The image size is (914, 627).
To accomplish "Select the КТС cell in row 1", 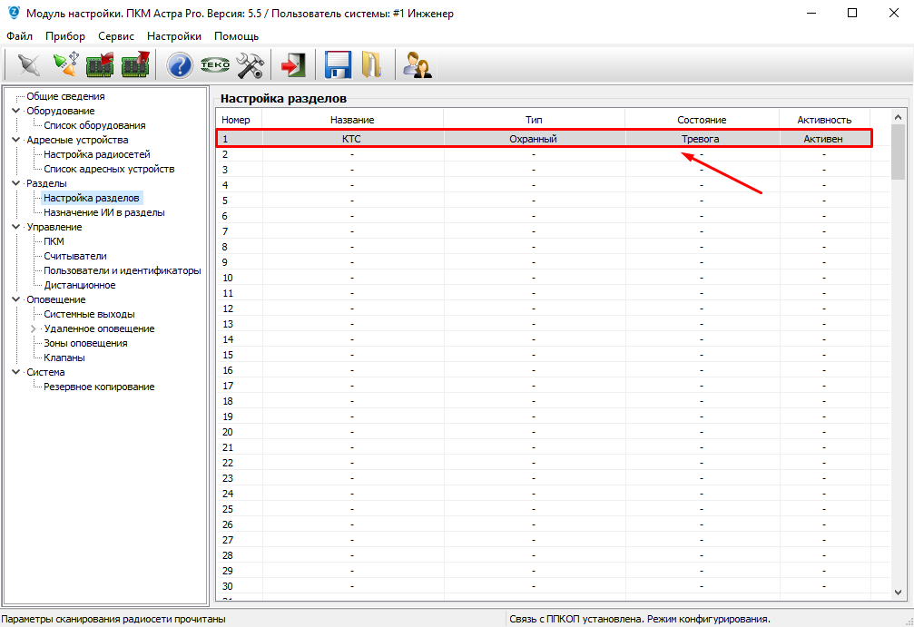I will pyautogui.click(x=352, y=139).
